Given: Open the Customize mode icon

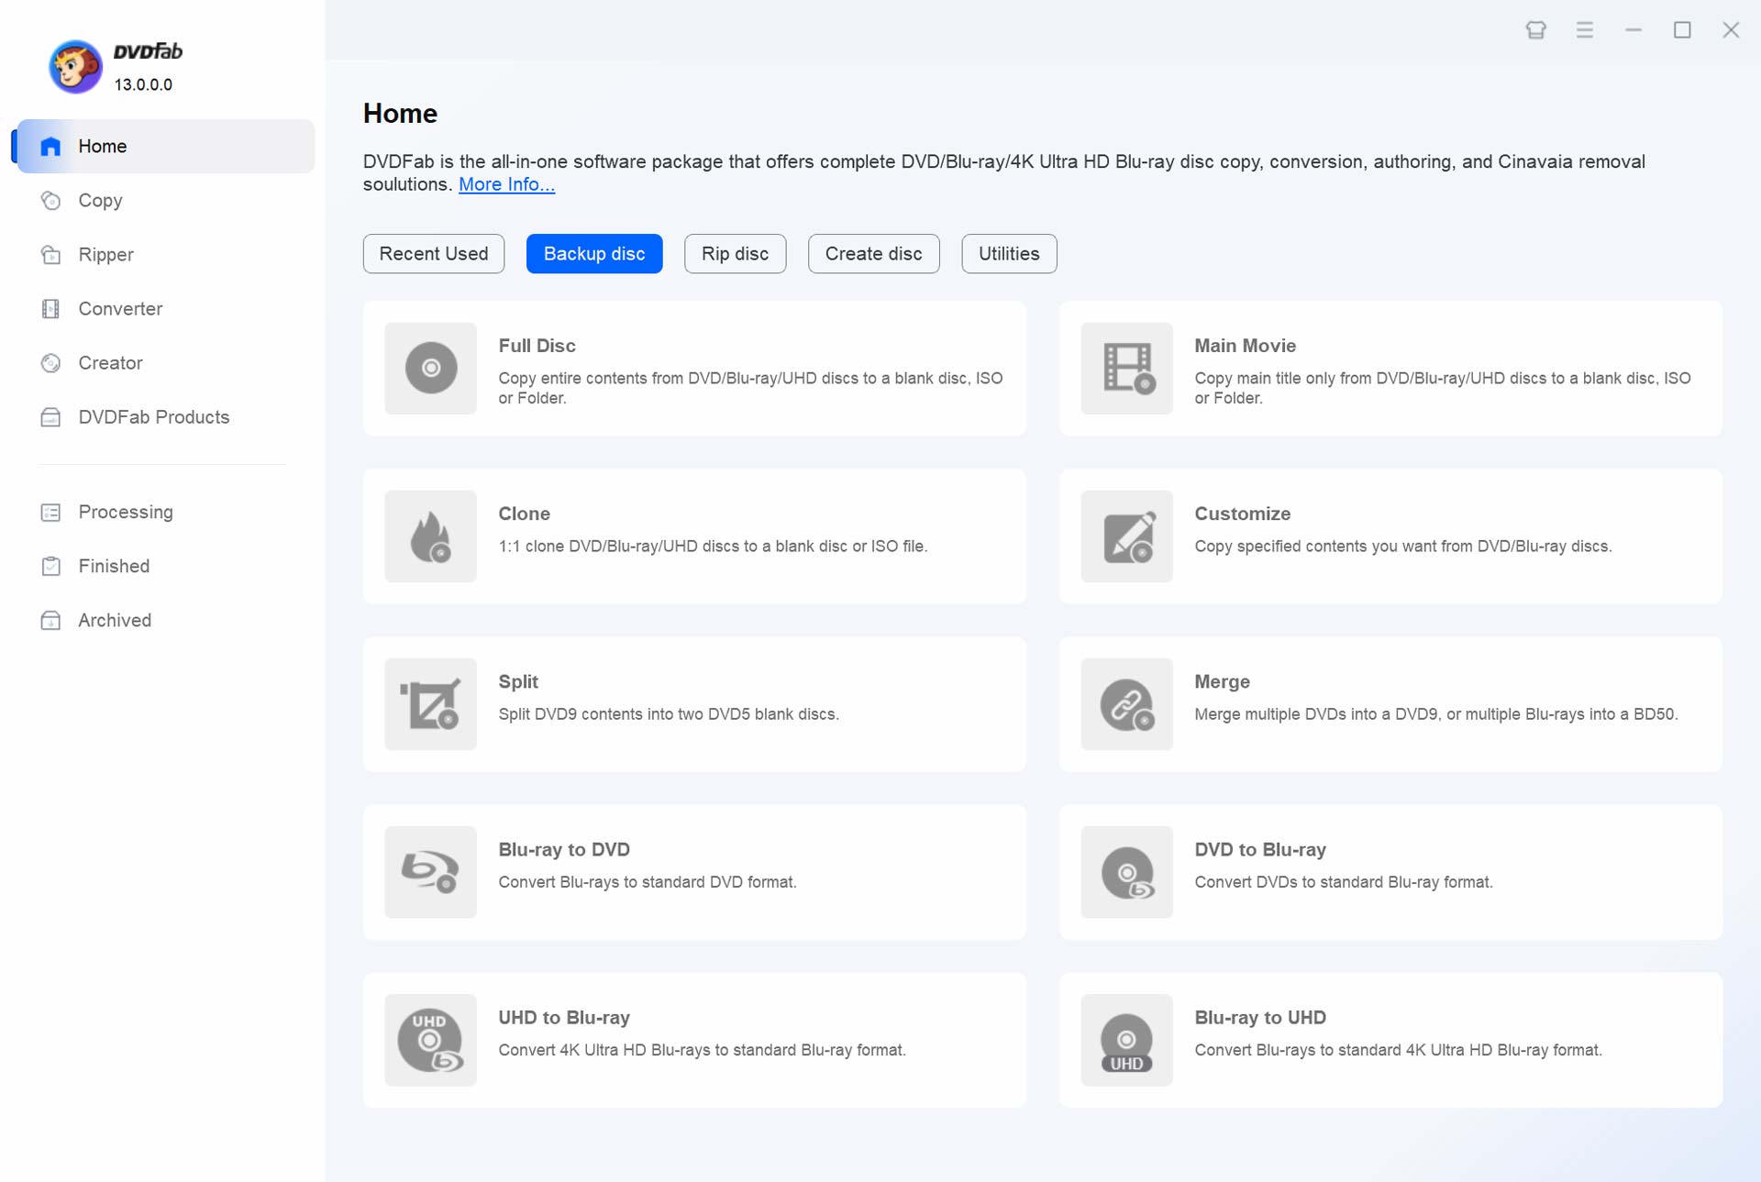Looking at the screenshot, I should tap(1126, 536).
